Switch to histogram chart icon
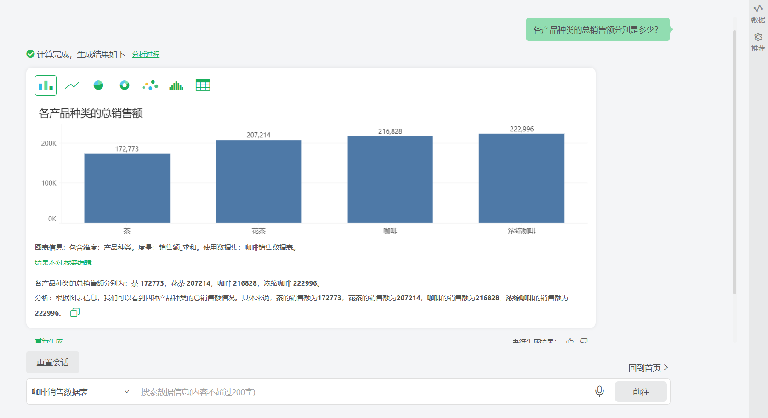 176,85
